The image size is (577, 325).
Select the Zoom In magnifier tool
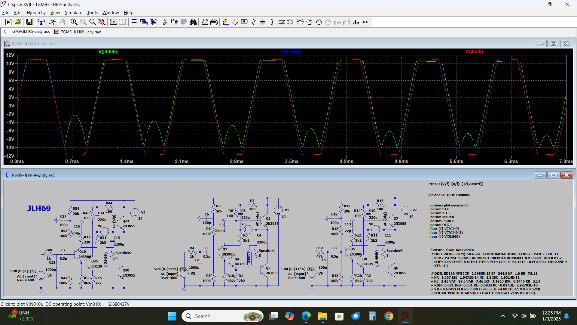click(x=74, y=22)
